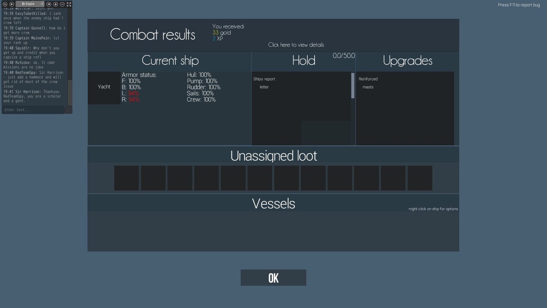Click the hold capacity '0.0/50.0'

click(344, 56)
